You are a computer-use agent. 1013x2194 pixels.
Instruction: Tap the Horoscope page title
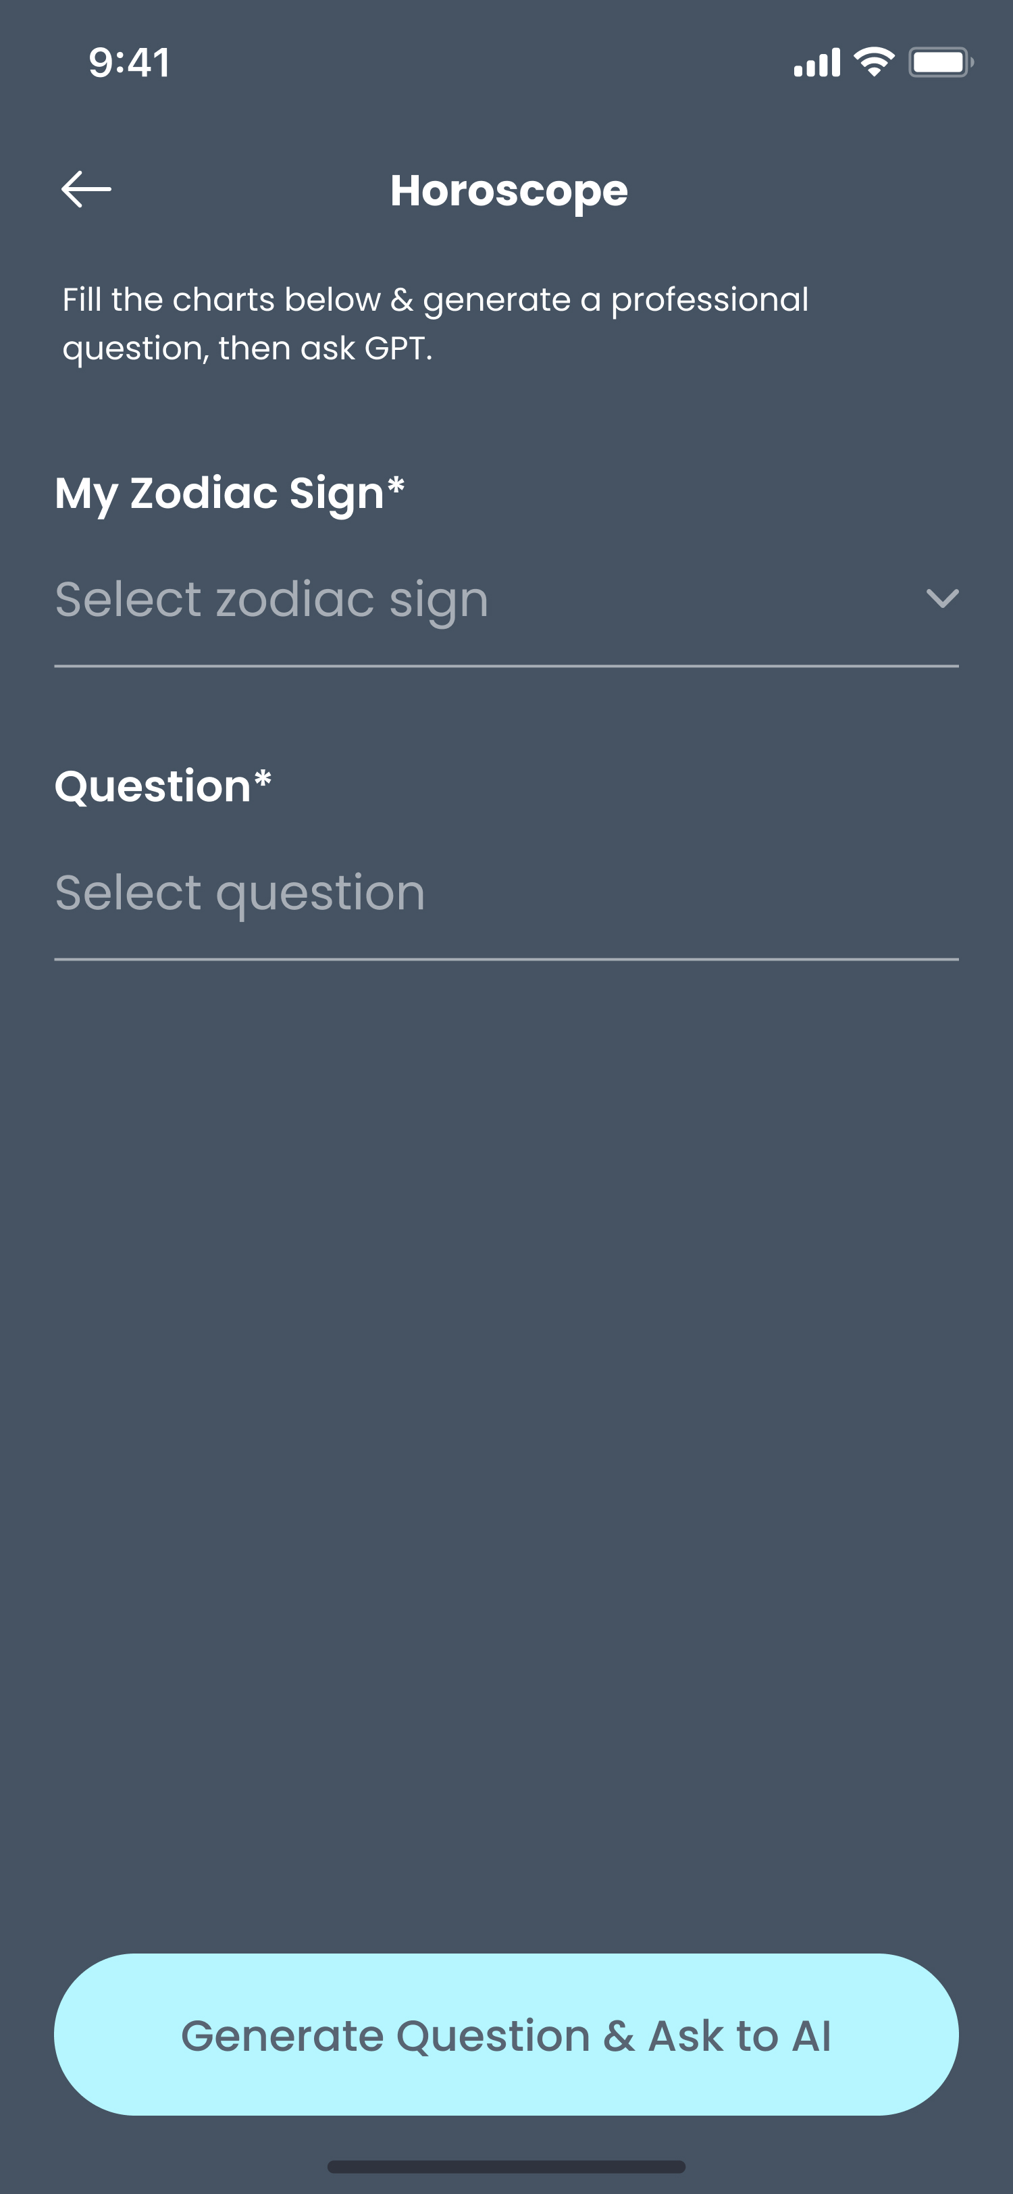509,190
